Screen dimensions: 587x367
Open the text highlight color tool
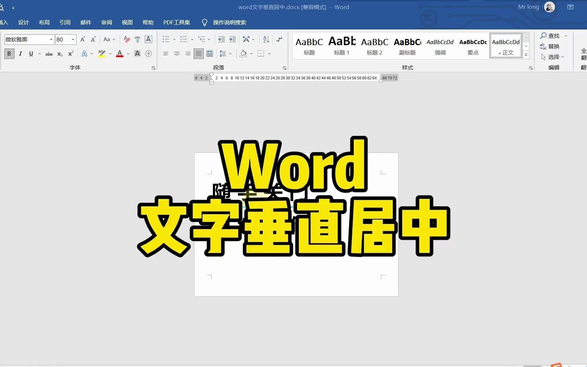[102, 54]
